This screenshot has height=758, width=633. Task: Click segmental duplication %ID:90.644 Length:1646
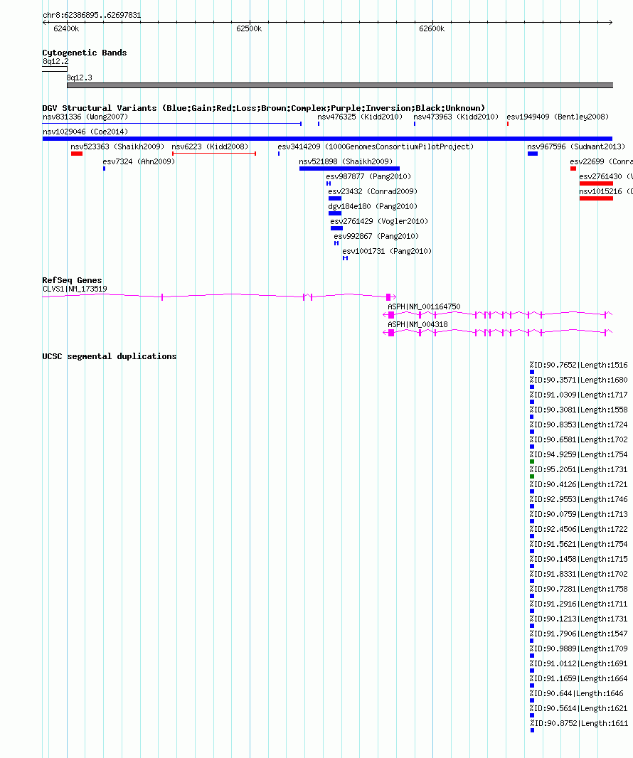(576, 694)
